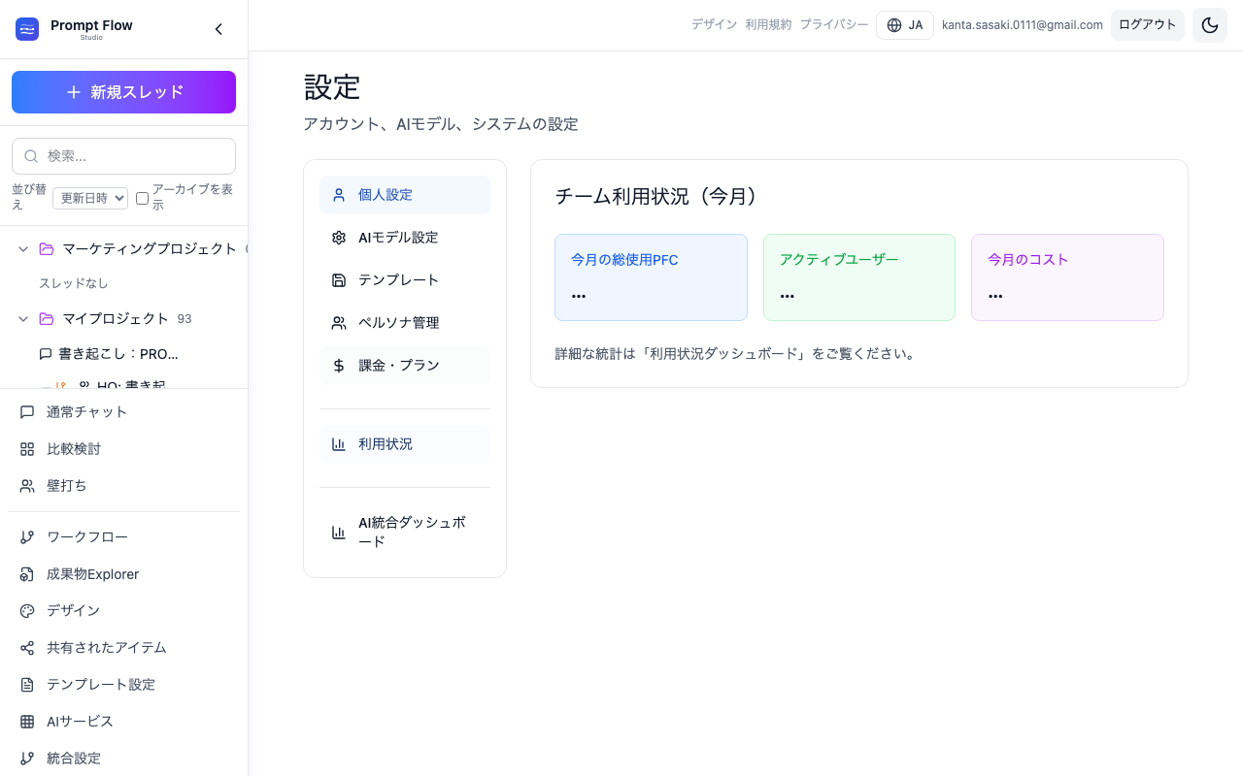
Task: Click the 課金・プラン dollar icon
Action: (x=339, y=366)
